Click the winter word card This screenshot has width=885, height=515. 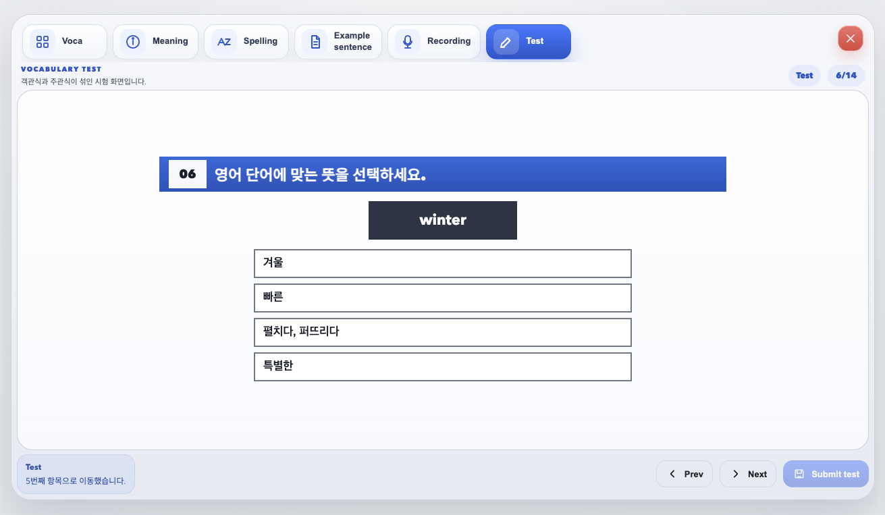tap(443, 220)
